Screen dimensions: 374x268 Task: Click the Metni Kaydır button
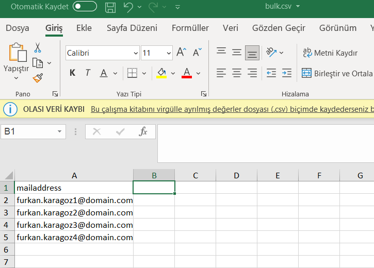pyautogui.click(x=330, y=53)
